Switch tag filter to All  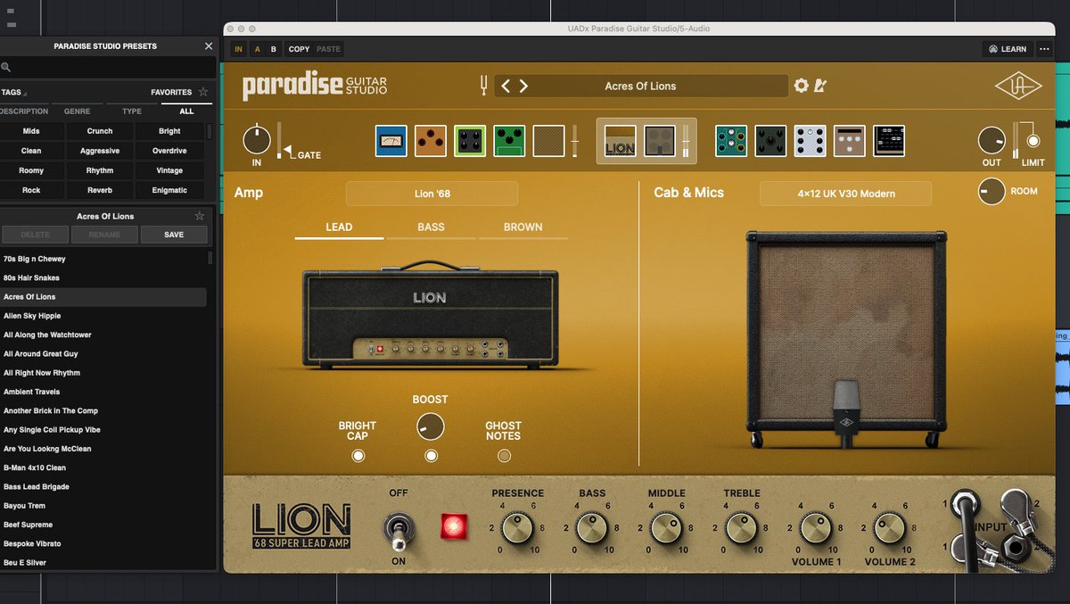tap(186, 112)
